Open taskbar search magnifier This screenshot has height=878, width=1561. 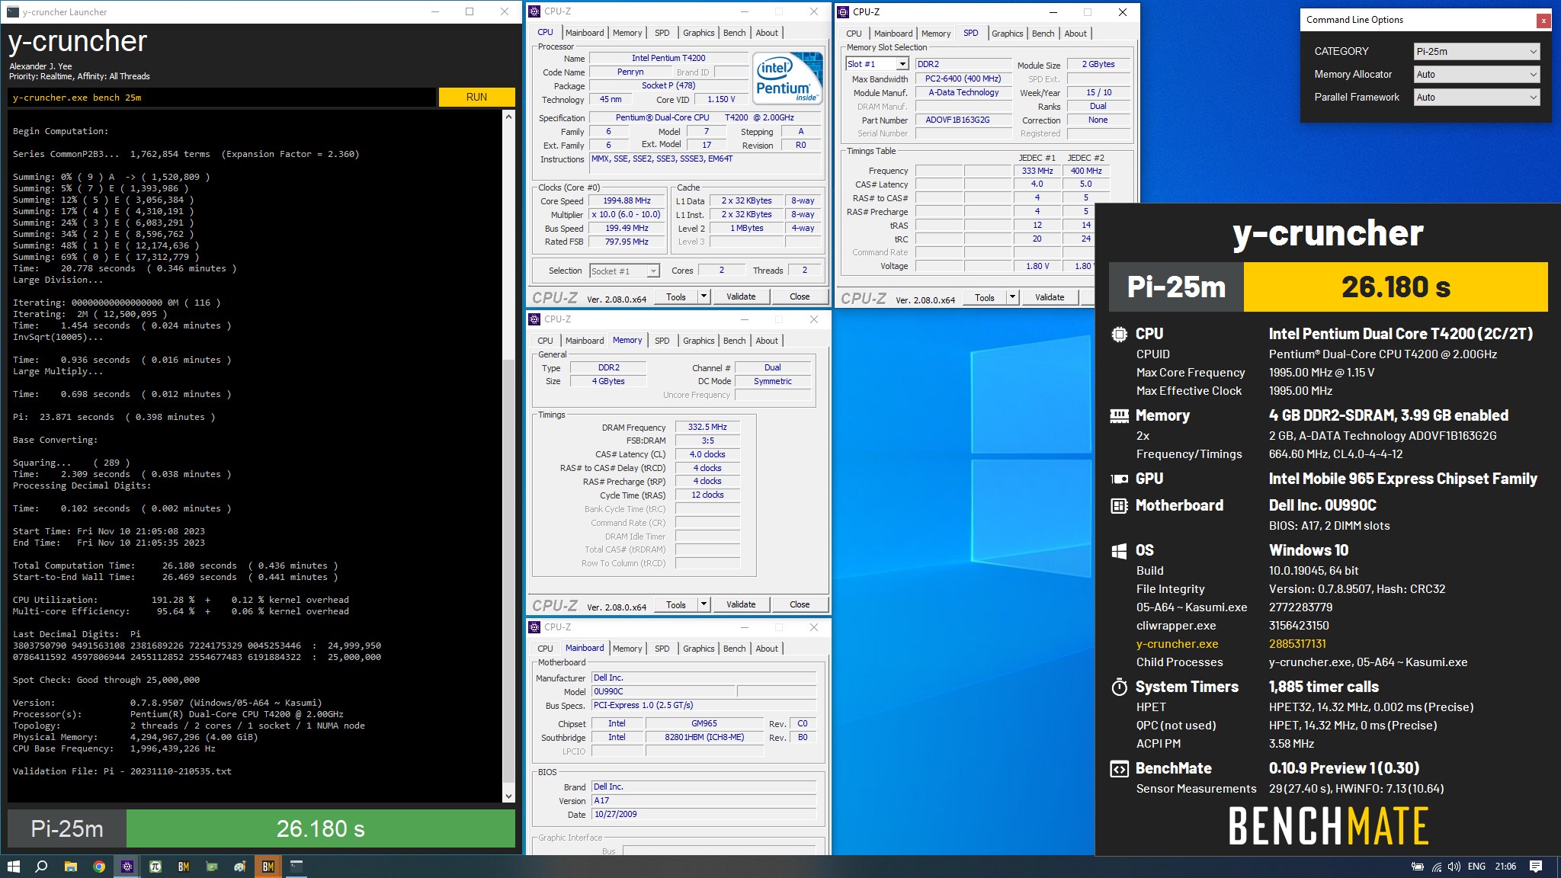[42, 867]
